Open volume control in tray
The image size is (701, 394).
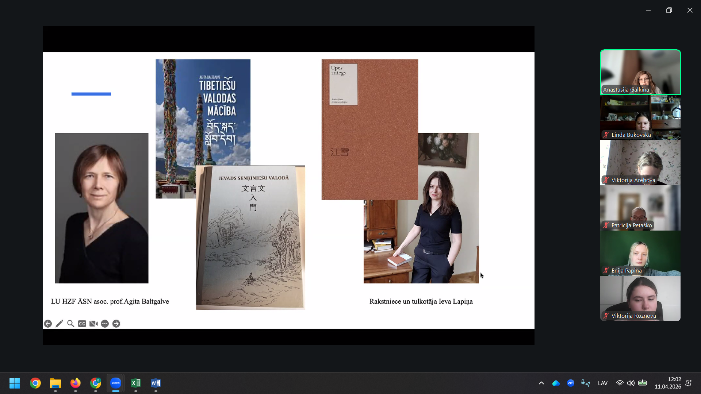(631, 383)
